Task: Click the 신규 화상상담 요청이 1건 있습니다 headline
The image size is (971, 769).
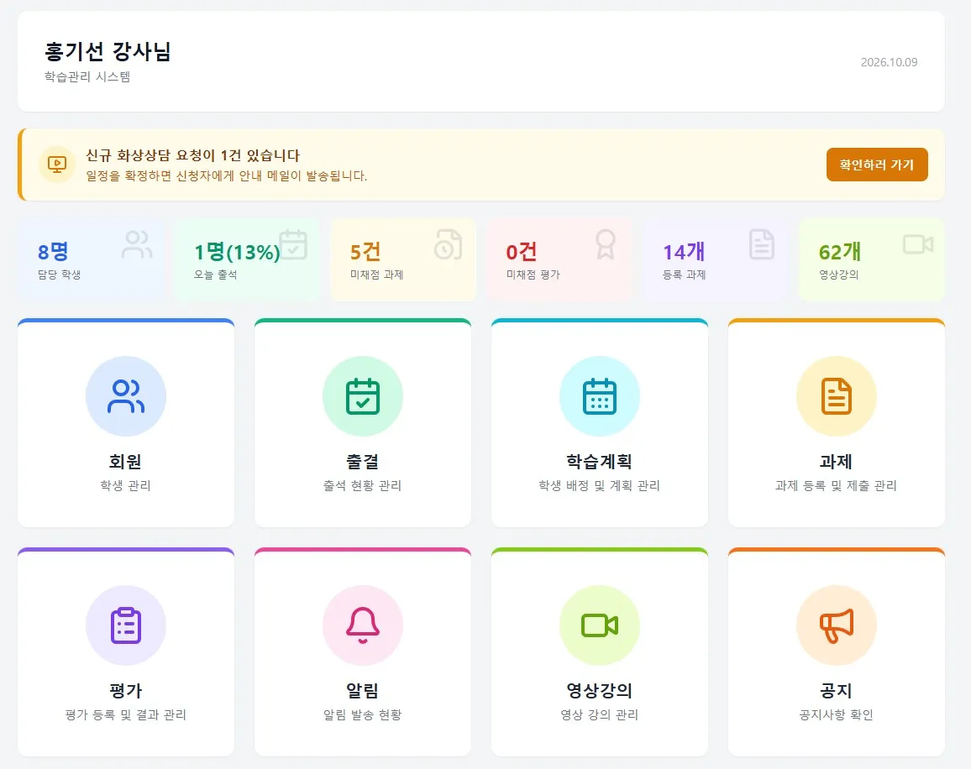Action: tap(192, 155)
